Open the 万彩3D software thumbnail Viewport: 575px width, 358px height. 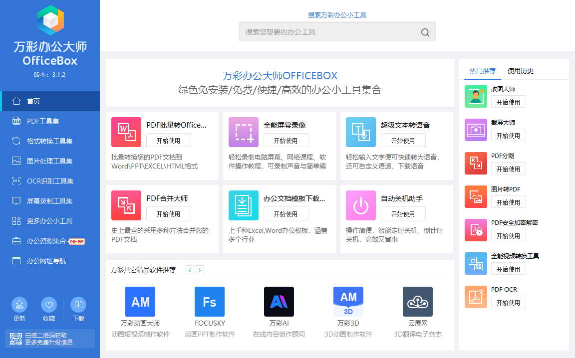click(348, 302)
